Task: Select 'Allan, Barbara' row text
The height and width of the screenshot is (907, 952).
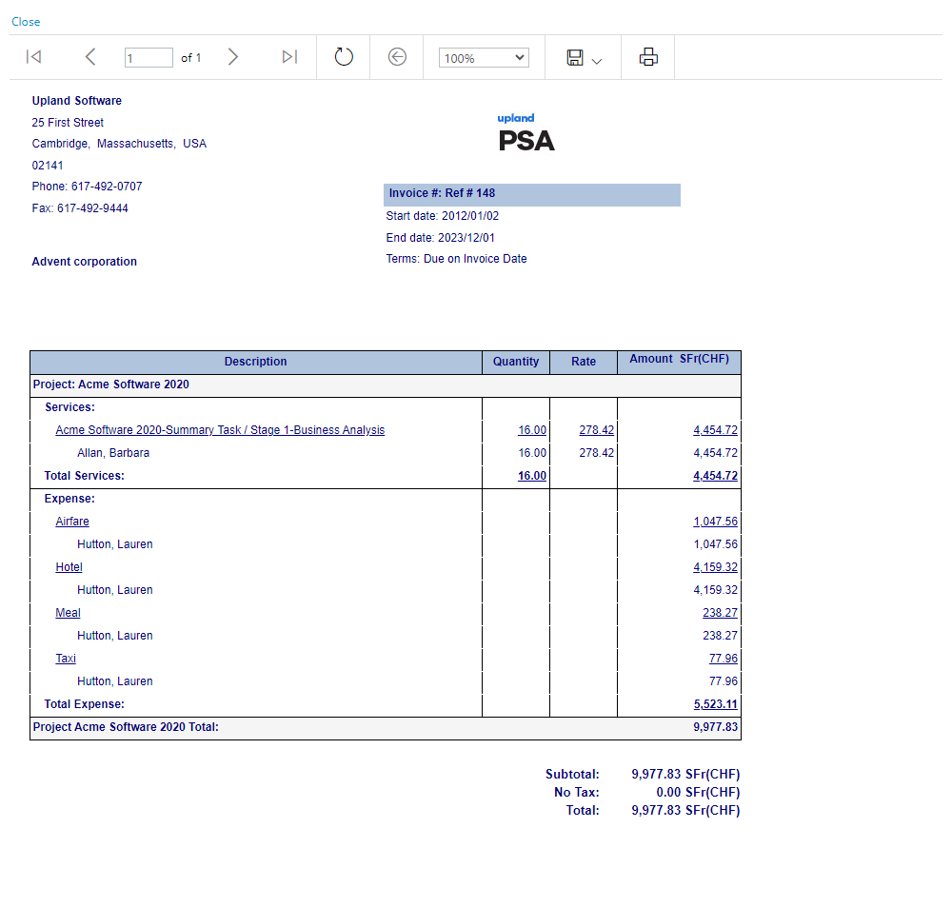Action: pyautogui.click(x=113, y=453)
